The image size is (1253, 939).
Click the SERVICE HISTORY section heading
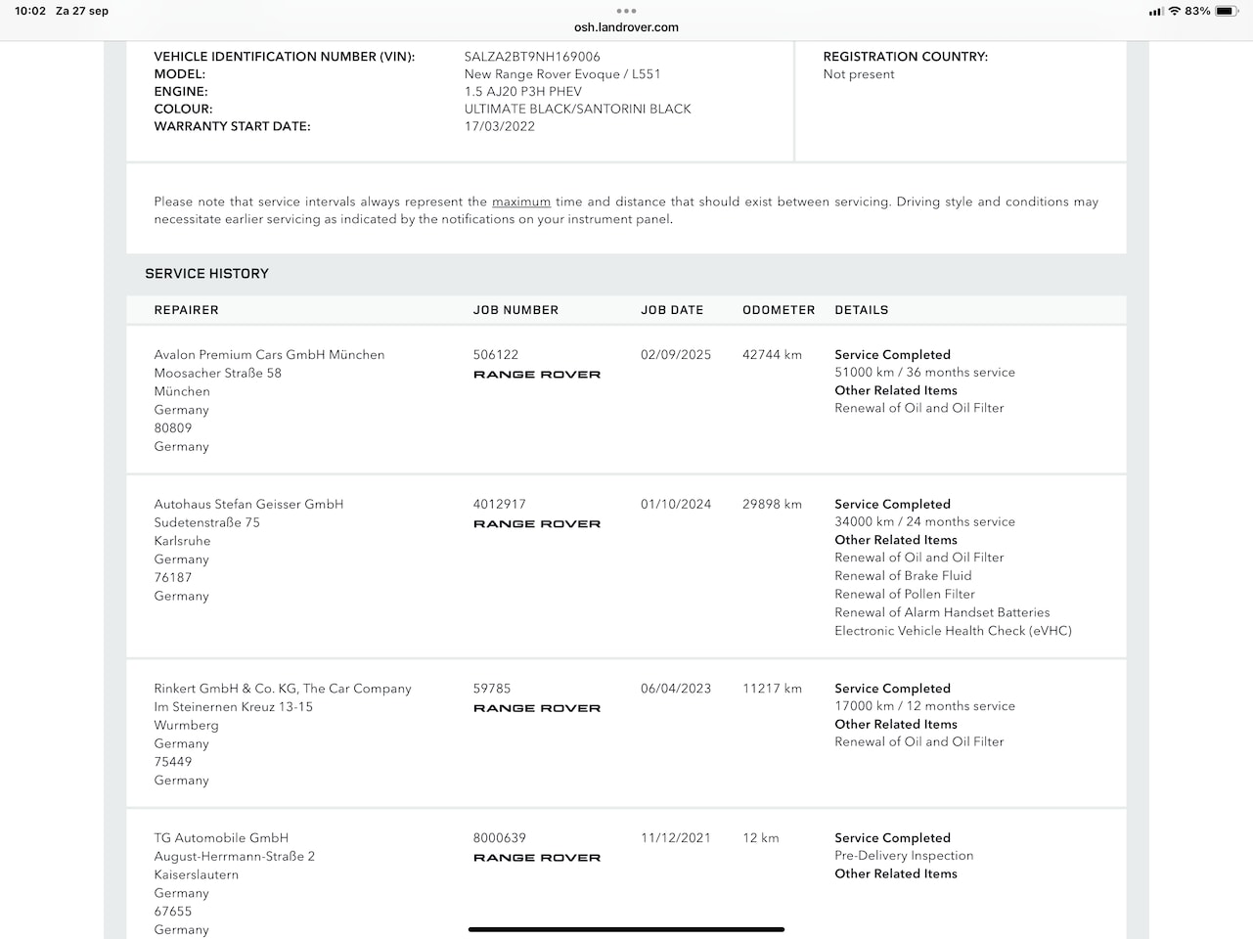[x=206, y=274]
